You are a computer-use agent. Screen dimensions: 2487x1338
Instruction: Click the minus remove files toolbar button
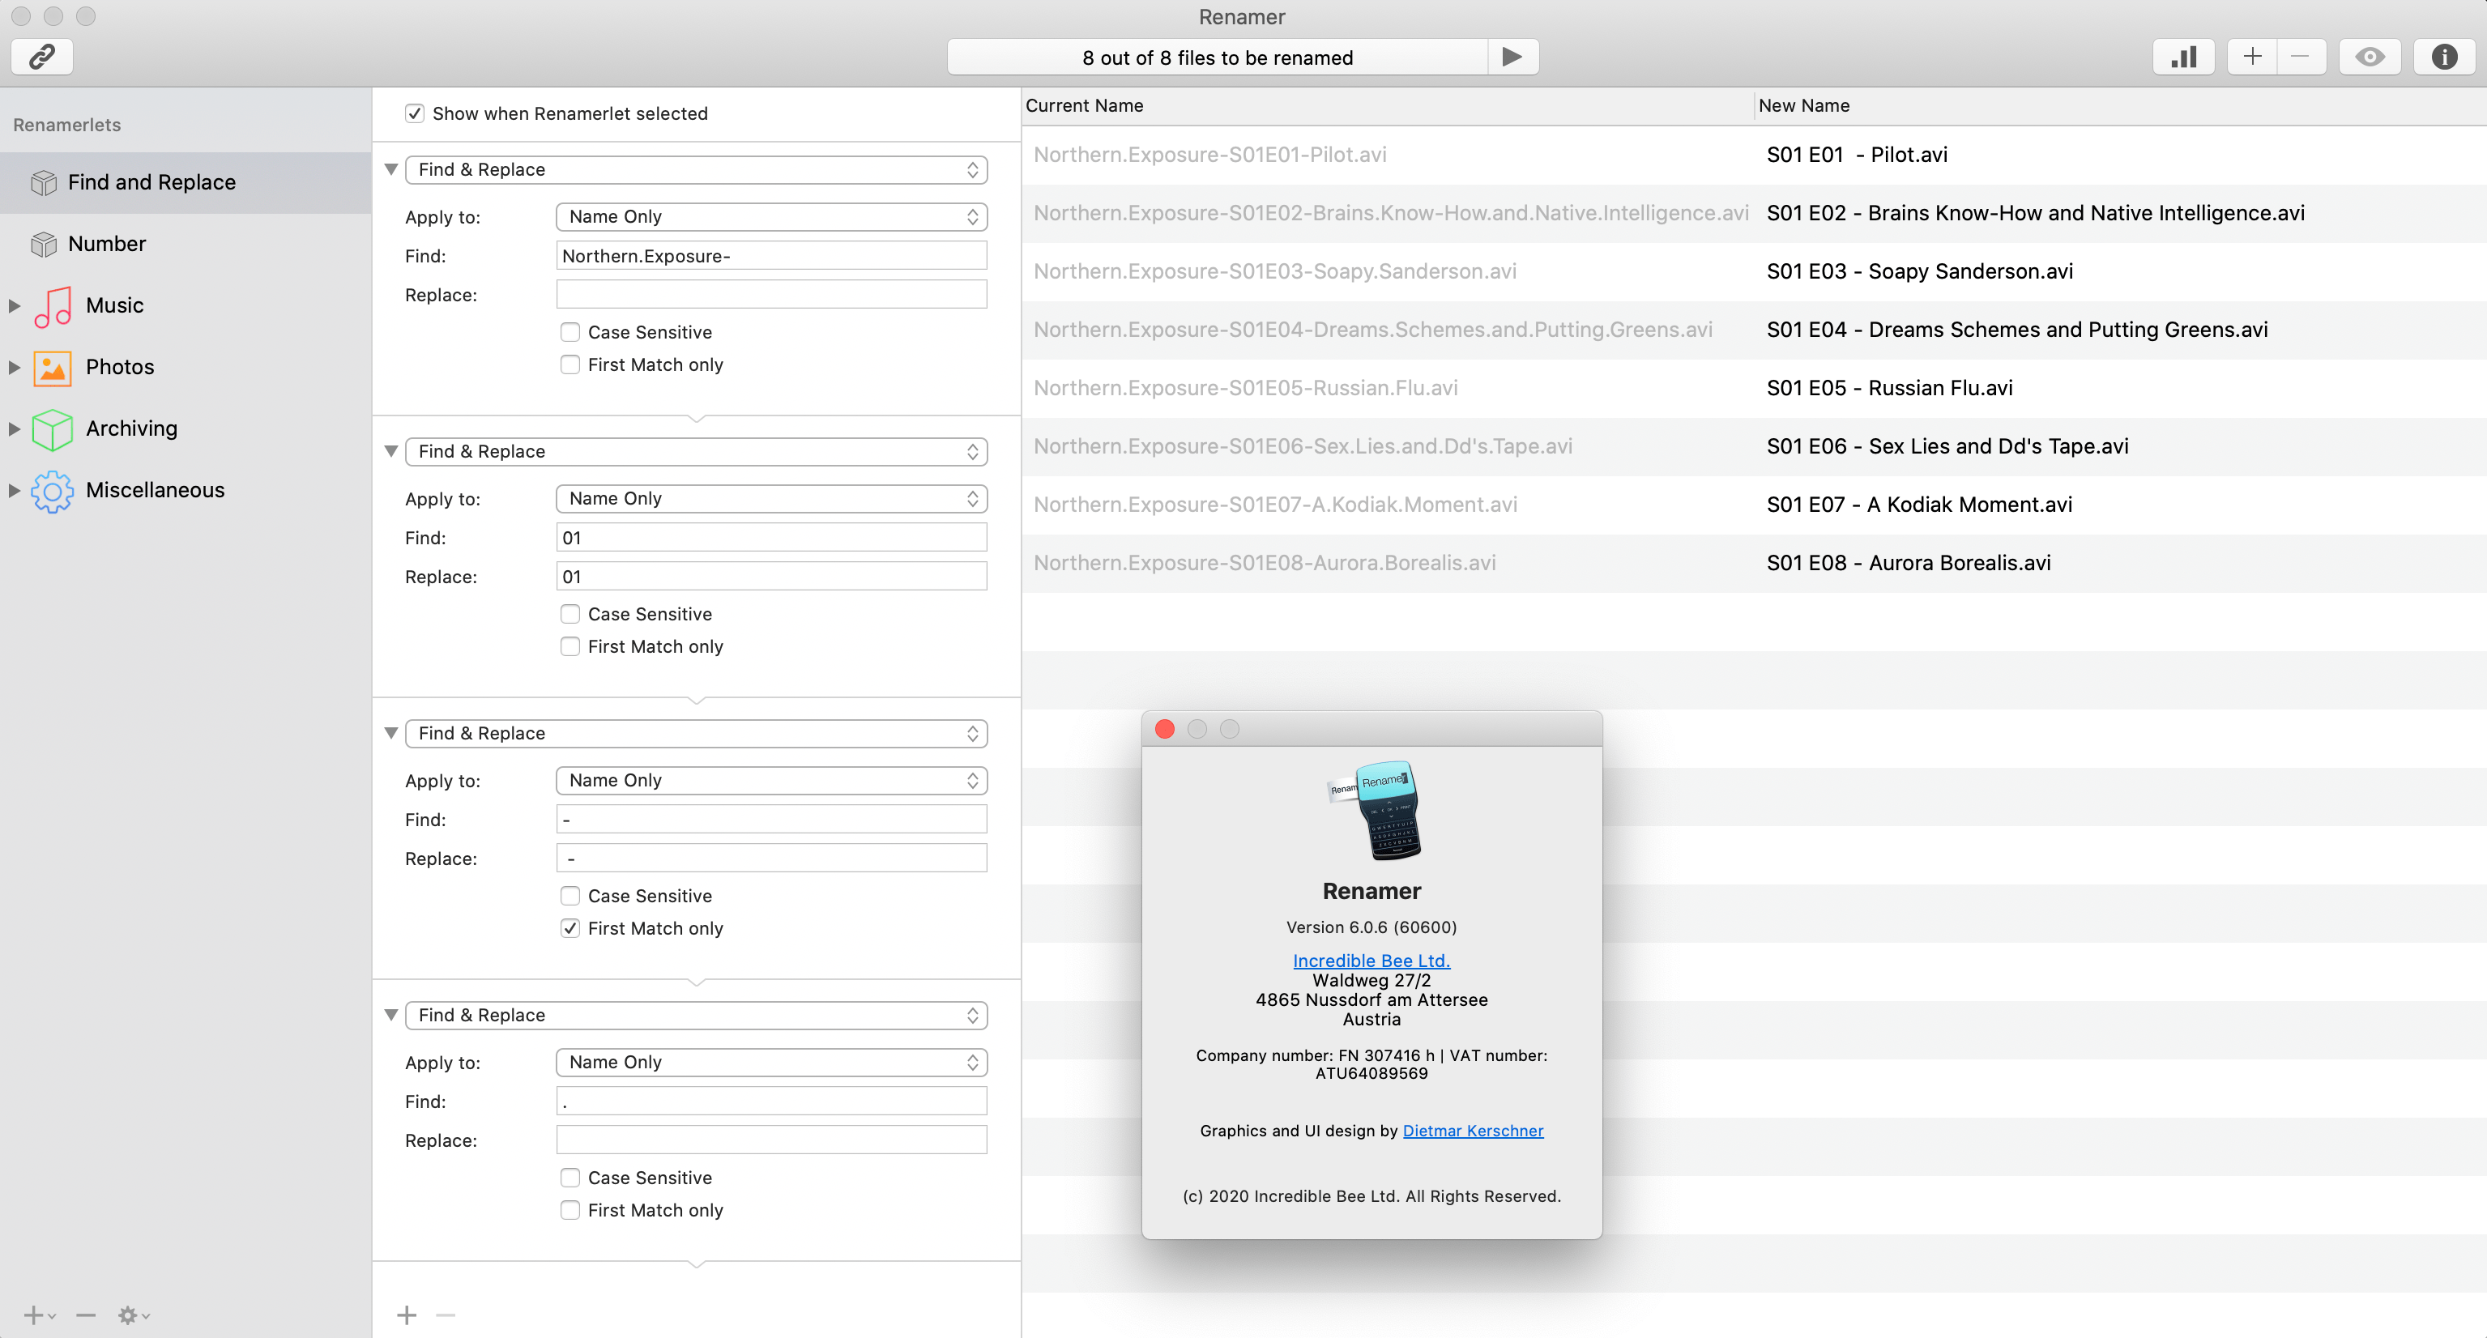[x=2301, y=57]
